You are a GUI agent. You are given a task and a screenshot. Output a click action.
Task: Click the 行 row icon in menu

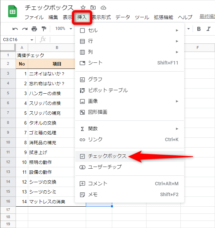pos(82,41)
